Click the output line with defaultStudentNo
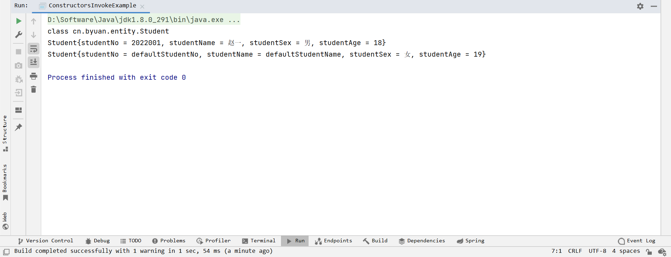This screenshot has height=257, width=671. [x=267, y=54]
